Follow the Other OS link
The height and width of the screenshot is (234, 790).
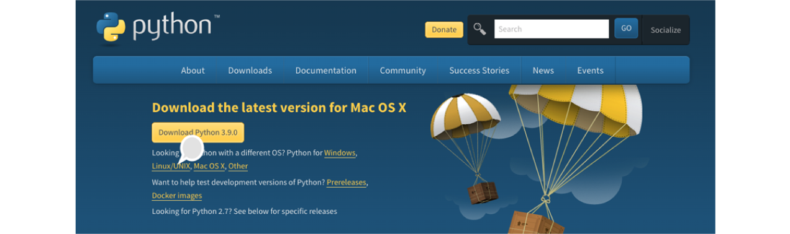point(238,167)
